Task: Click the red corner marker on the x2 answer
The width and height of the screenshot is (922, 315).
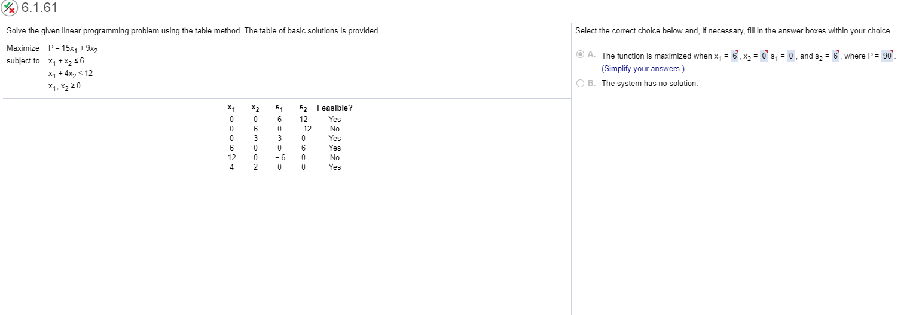Action: tap(766, 51)
